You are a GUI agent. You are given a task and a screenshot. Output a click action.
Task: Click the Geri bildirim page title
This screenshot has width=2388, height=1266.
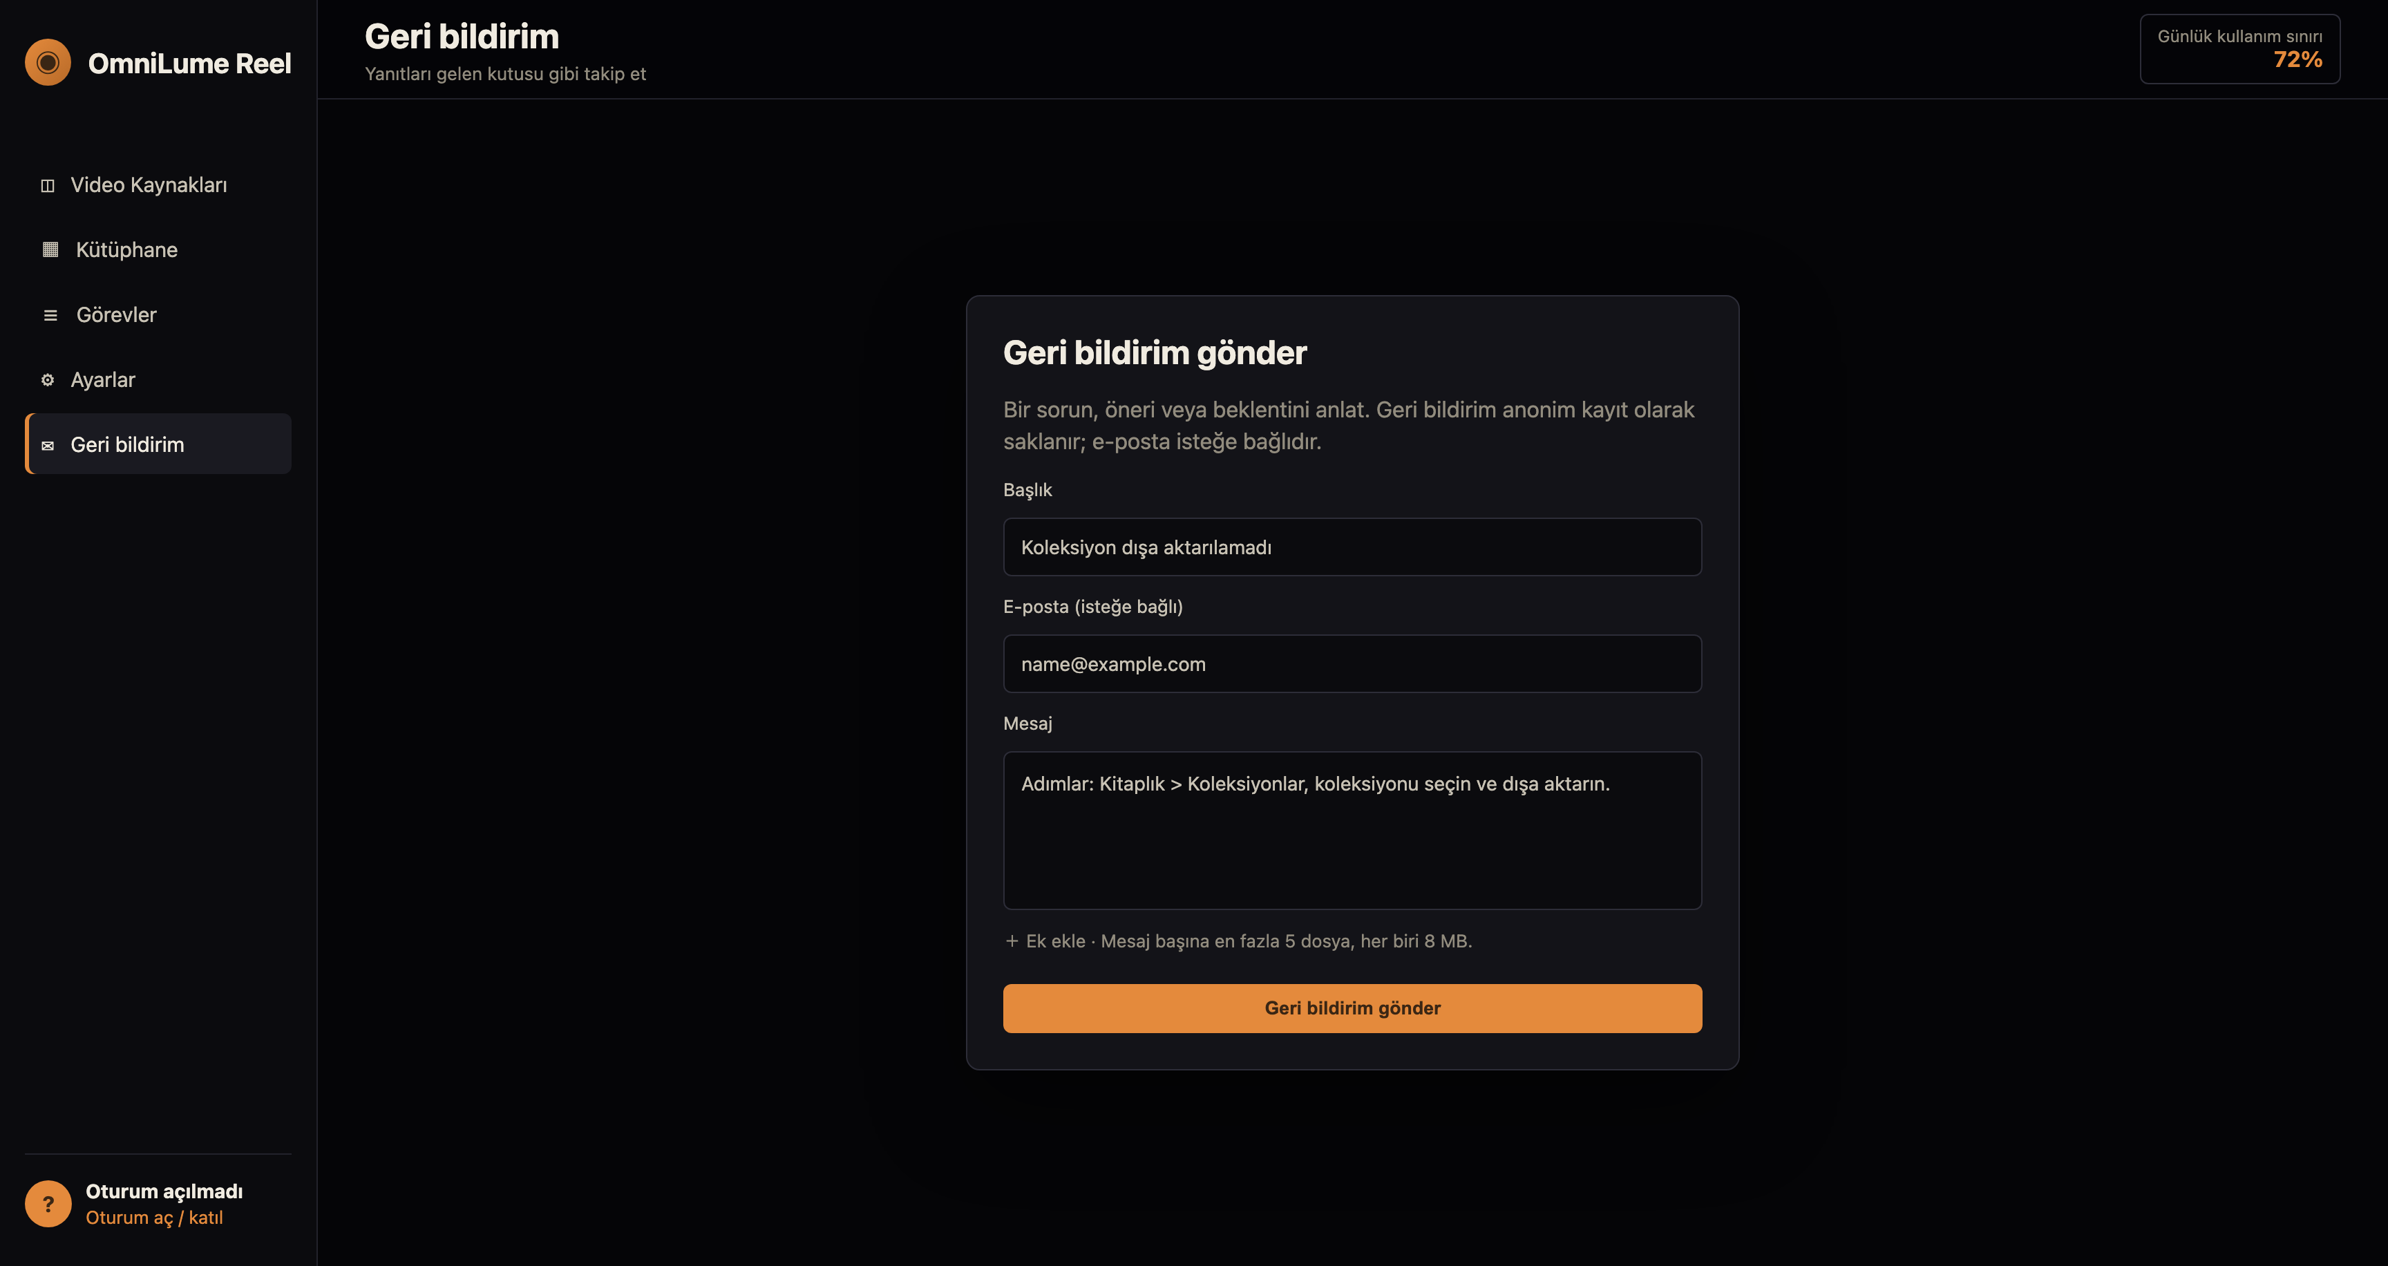coord(462,36)
